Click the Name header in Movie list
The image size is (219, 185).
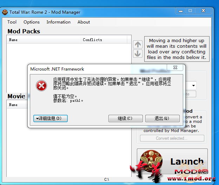click(13, 105)
